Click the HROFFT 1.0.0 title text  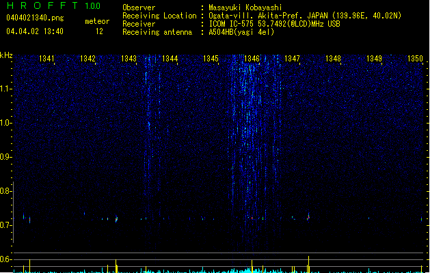pyautogui.click(x=53, y=5)
